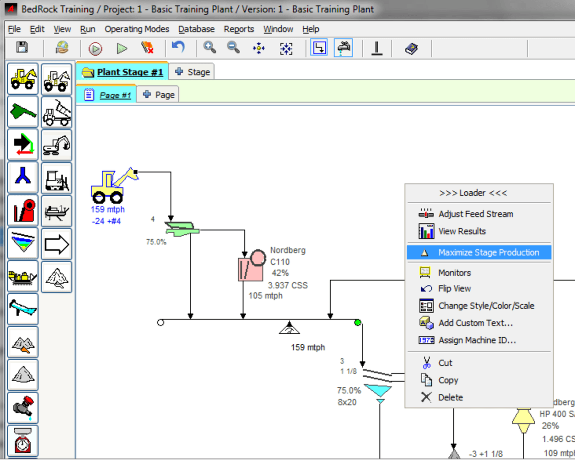Expand the Database menu
This screenshot has width=575, height=460.
point(196,29)
